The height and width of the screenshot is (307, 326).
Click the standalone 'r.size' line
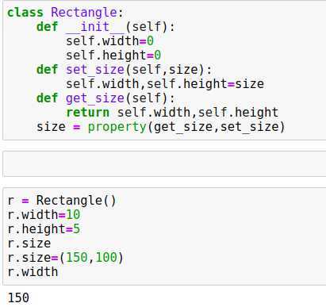pos(29,244)
